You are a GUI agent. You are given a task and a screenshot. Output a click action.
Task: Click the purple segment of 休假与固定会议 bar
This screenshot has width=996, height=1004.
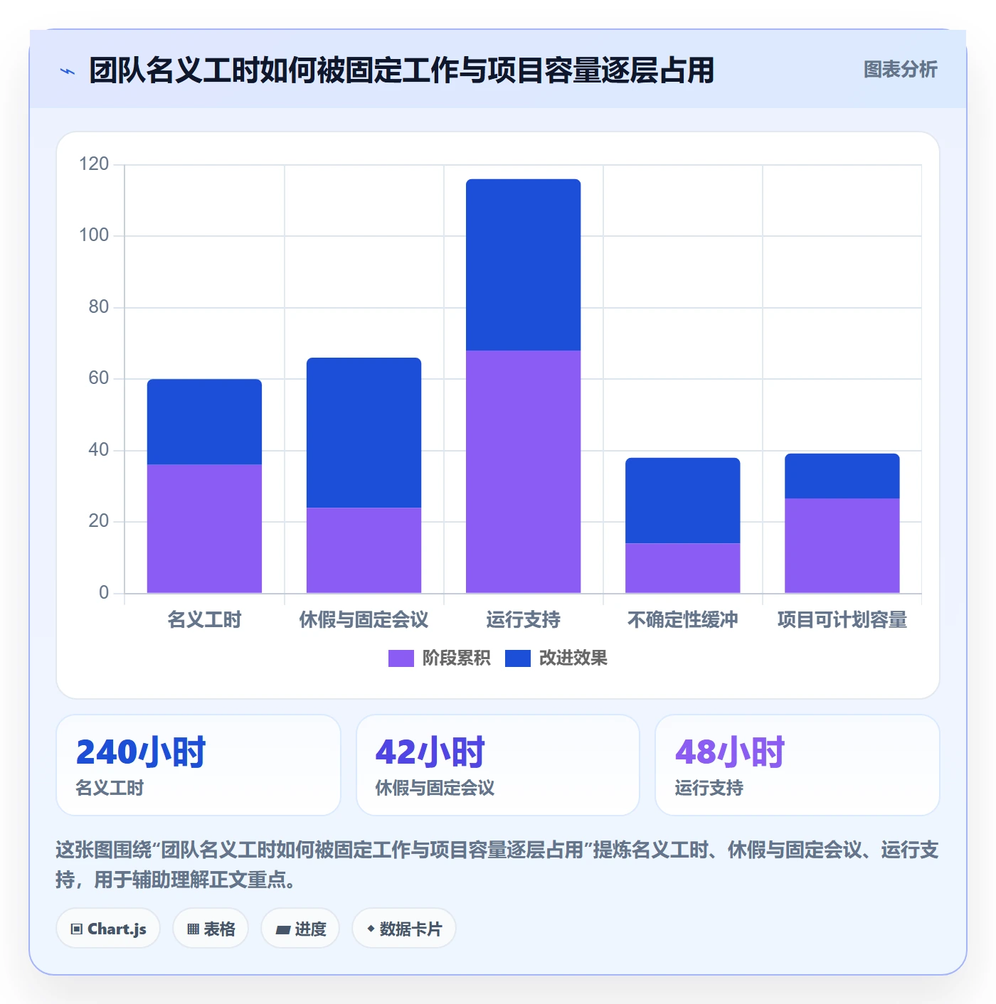click(x=364, y=550)
